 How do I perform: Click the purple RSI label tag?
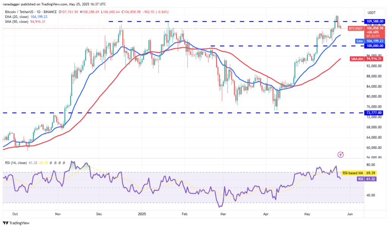click(359, 178)
